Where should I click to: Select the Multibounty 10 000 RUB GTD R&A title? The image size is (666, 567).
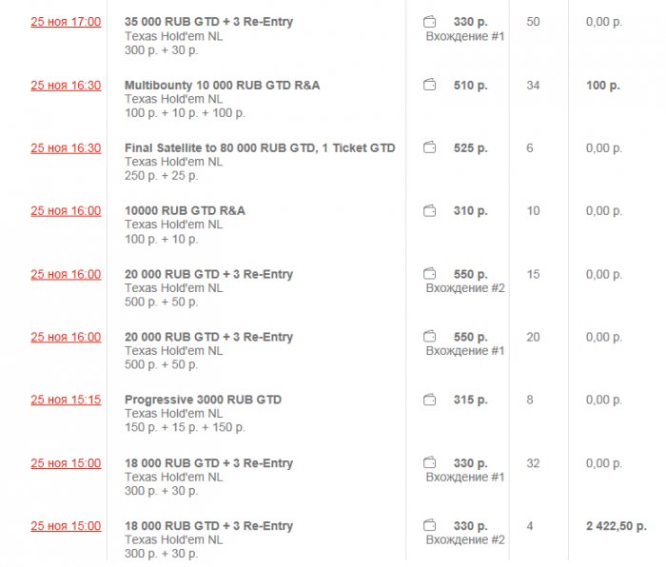pyautogui.click(x=222, y=86)
